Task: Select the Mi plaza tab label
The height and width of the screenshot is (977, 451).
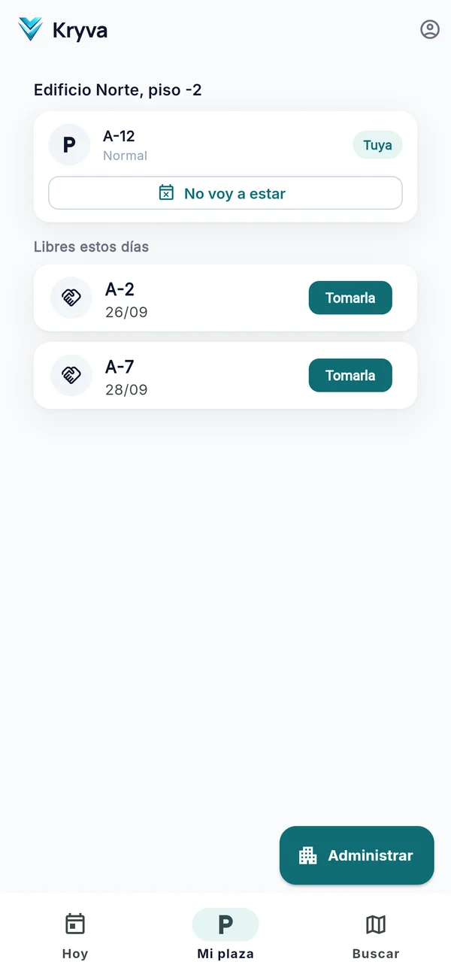Action: (225, 954)
